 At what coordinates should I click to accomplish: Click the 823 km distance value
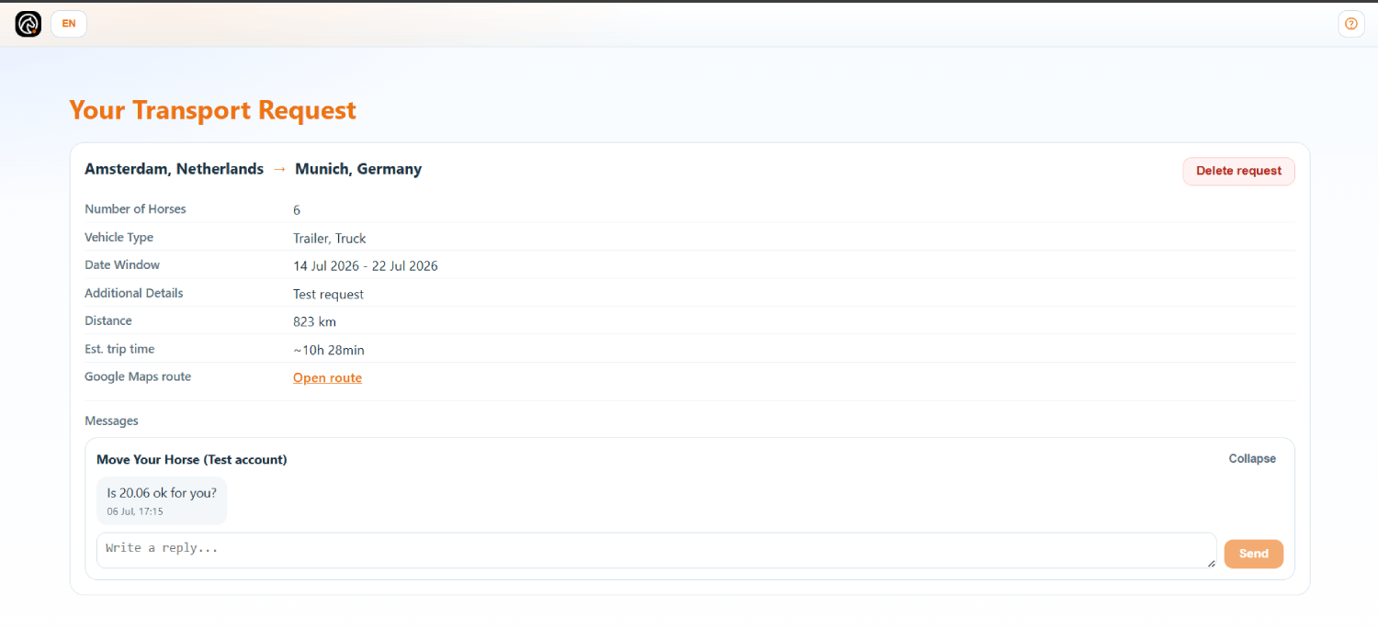[x=315, y=322]
